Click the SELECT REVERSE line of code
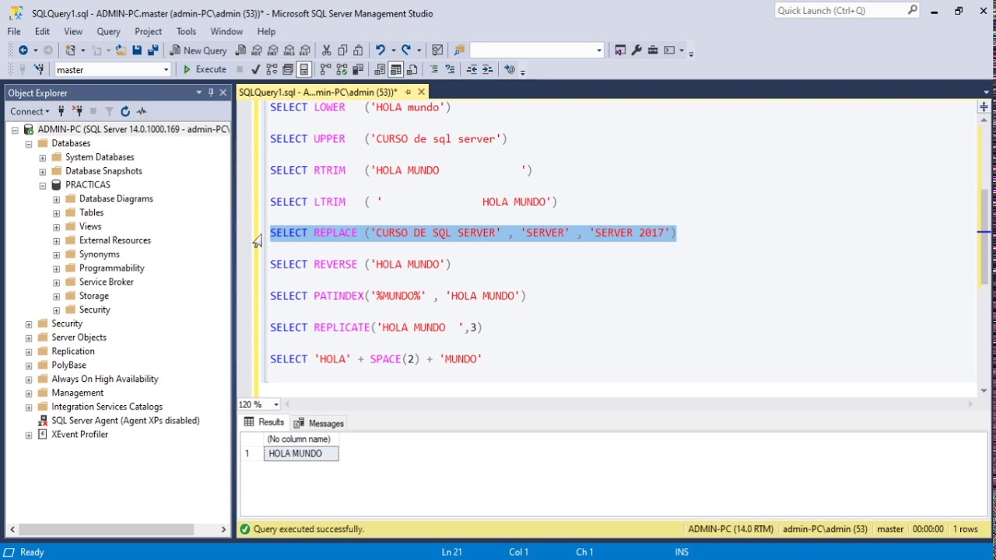Viewport: 996px width, 560px height. pyautogui.click(x=360, y=264)
